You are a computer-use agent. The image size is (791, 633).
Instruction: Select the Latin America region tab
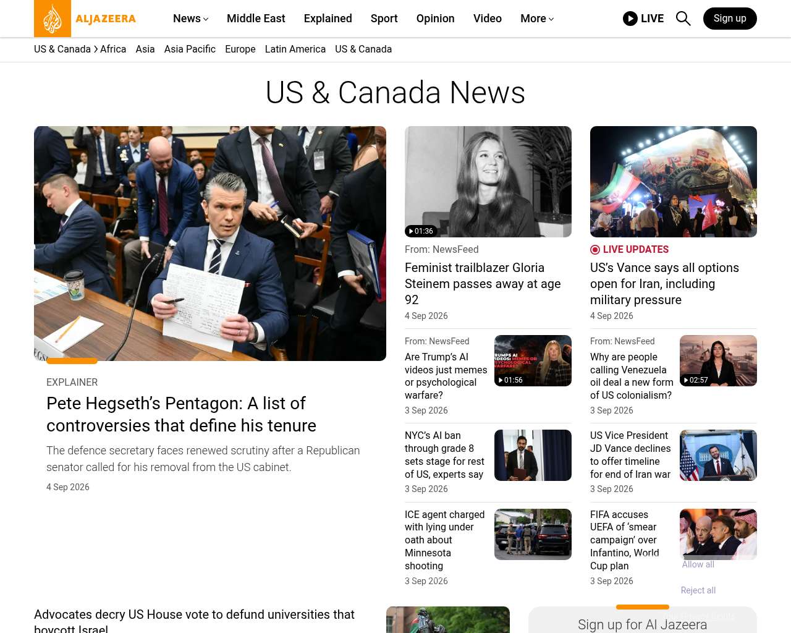click(x=295, y=49)
